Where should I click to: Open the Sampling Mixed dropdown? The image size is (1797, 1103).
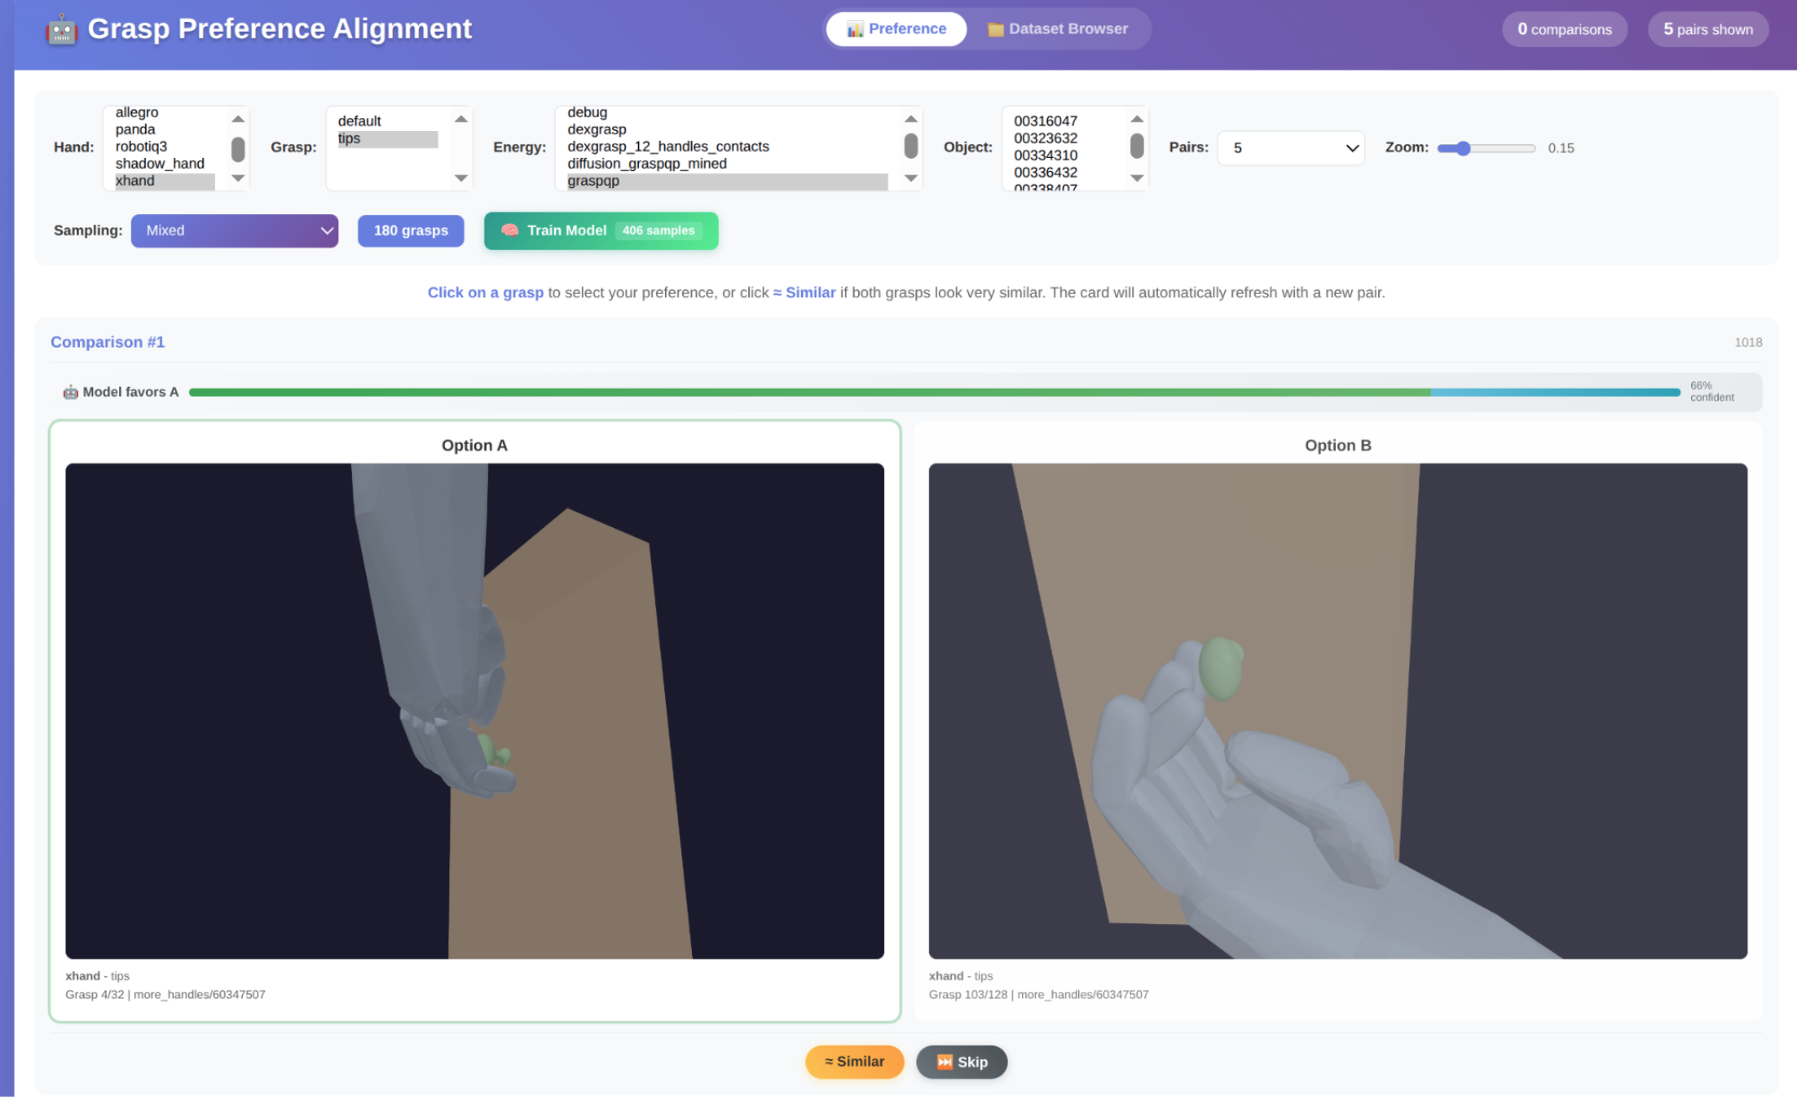pos(234,231)
